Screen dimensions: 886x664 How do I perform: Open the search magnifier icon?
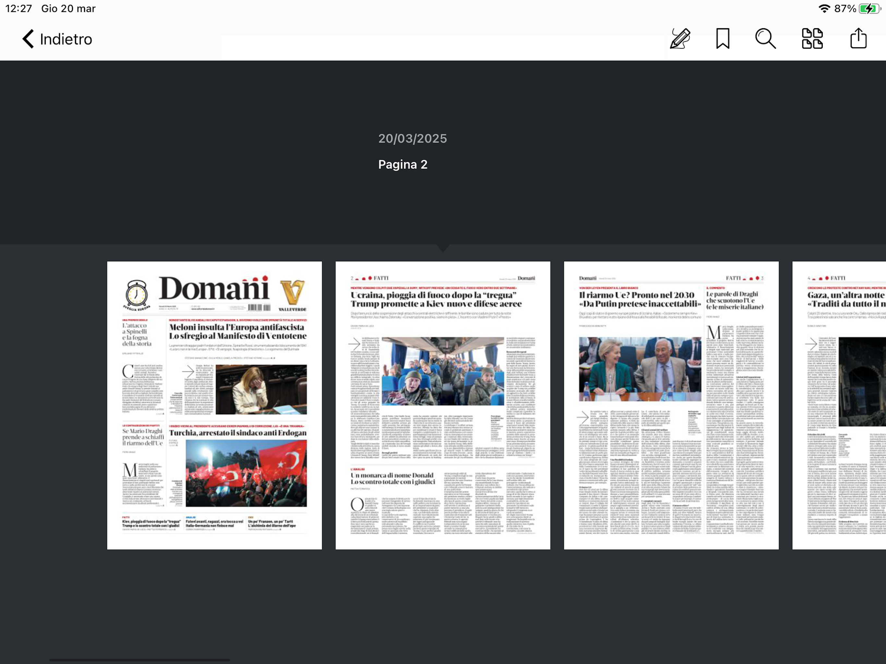765,39
